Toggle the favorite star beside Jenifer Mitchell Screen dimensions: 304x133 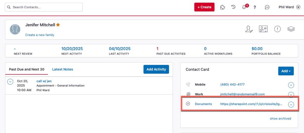tap(58, 25)
